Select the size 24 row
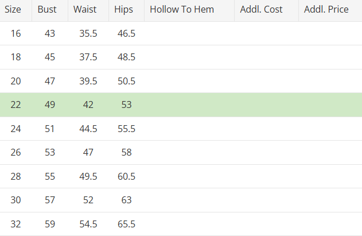Image resolution: width=362 pixels, height=236 pixels. tap(15, 129)
